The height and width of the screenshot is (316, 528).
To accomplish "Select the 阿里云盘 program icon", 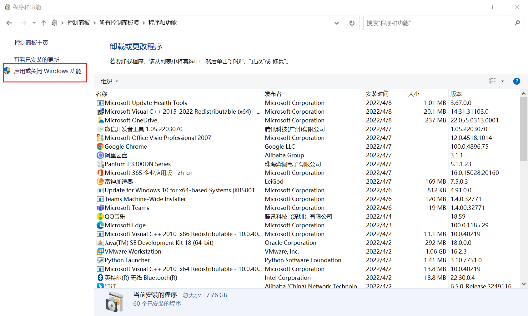I will [x=100, y=155].
